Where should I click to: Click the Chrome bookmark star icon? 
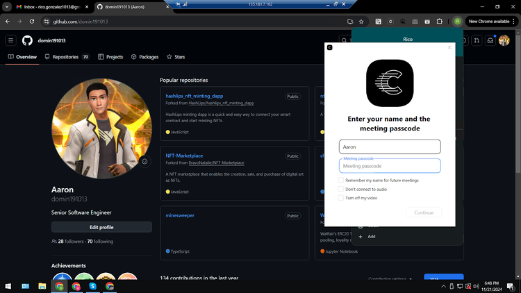click(361, 22)
